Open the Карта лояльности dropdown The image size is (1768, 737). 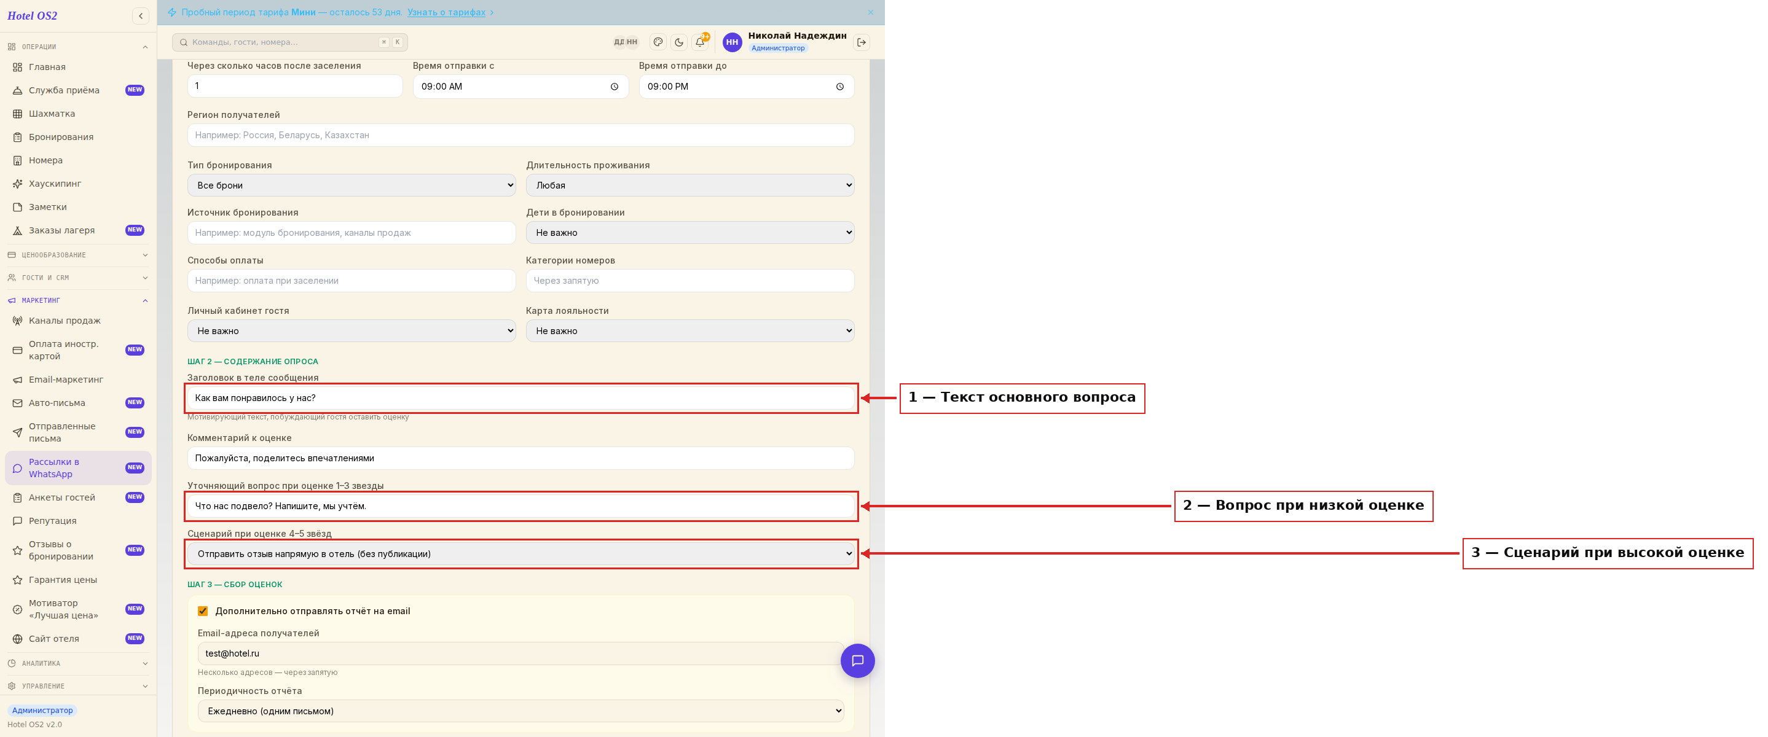tap(690, 331)
